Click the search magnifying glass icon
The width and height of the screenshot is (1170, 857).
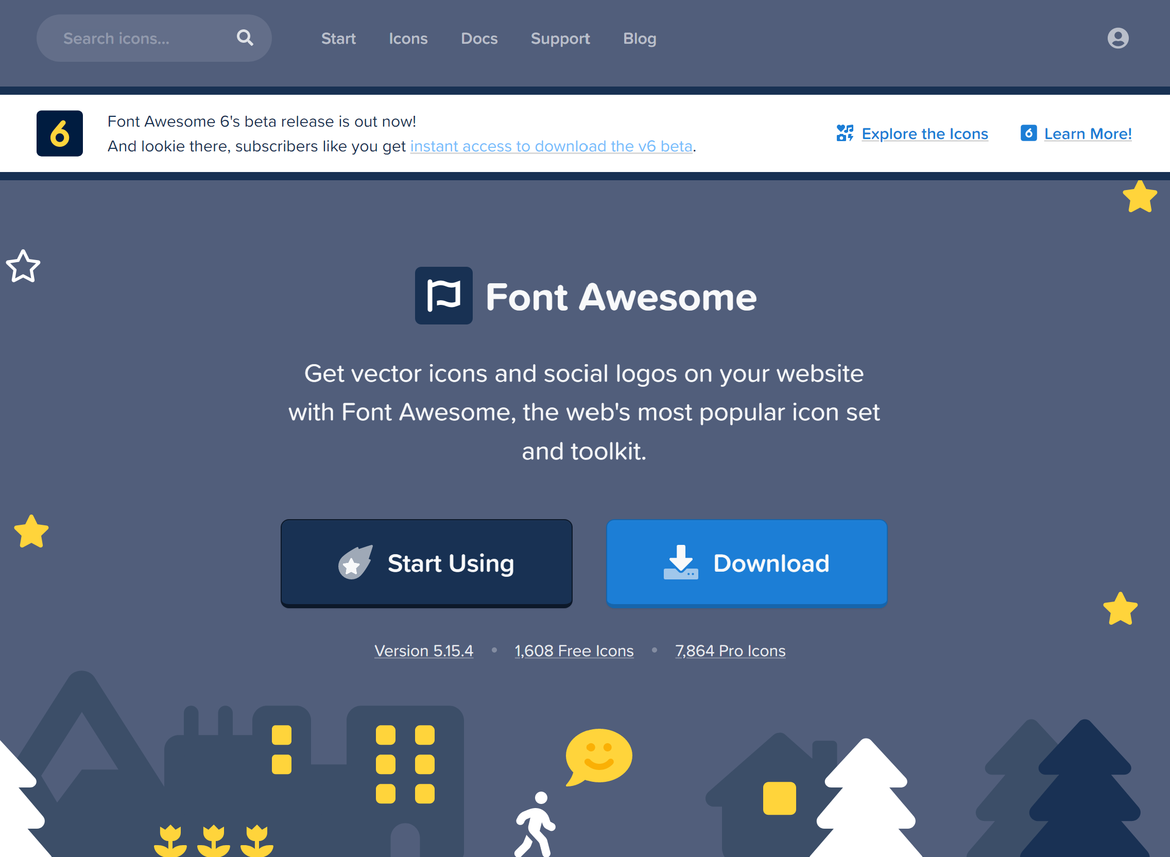point(245,38)
